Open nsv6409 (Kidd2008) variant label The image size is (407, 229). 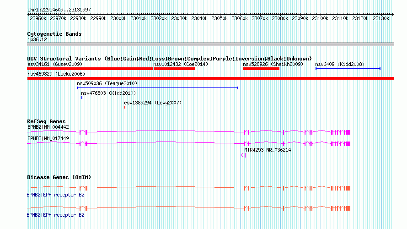[340, 64]
